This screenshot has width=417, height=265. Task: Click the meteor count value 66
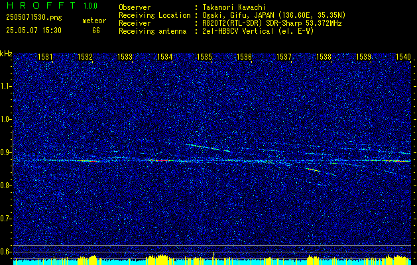coord(96,30)
